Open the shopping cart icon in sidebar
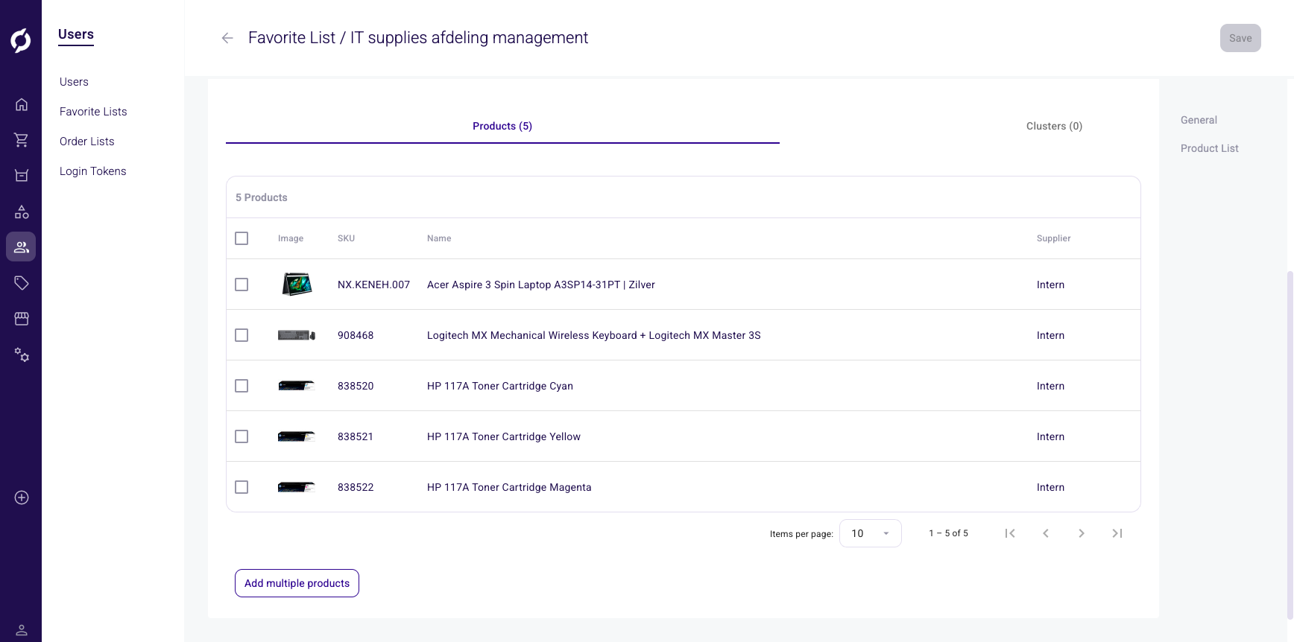 [x=22, y=140]
